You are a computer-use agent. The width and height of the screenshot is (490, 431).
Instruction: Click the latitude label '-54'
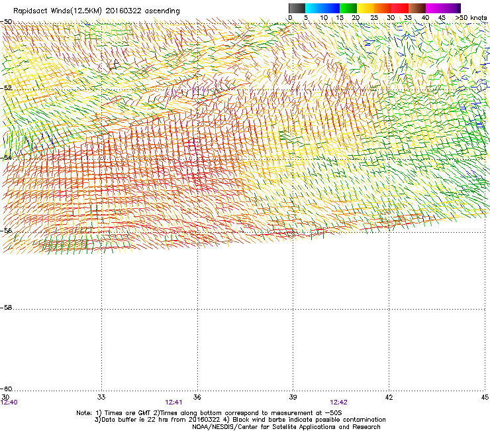(x=6, y=157)
